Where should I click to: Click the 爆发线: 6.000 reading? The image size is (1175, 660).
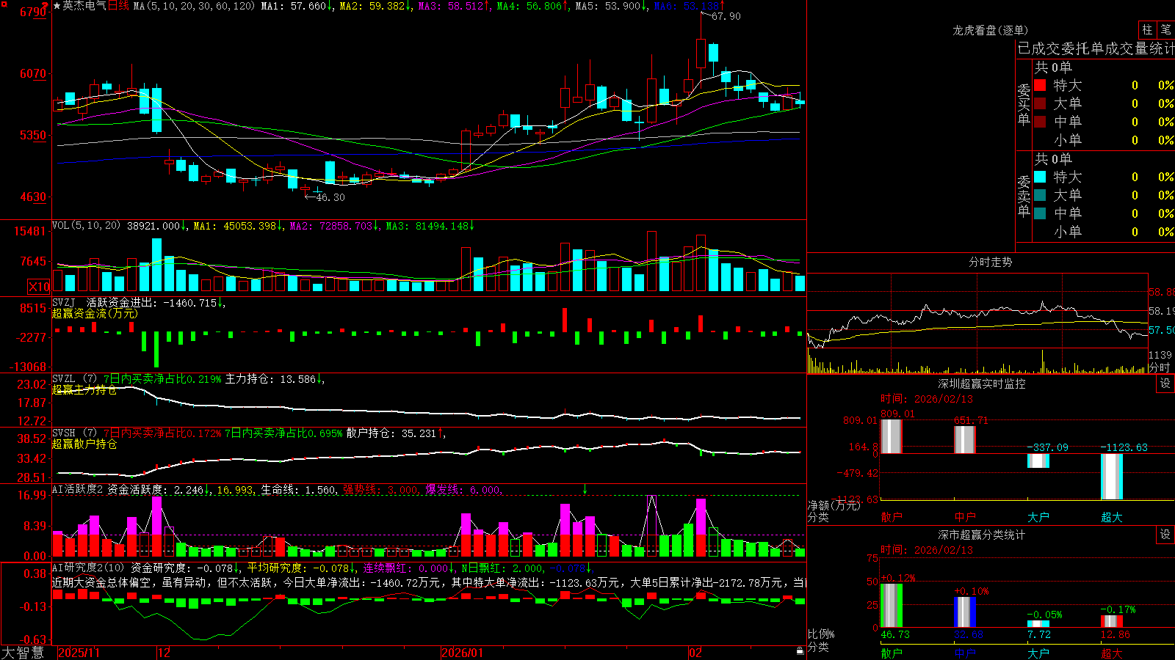463,489
